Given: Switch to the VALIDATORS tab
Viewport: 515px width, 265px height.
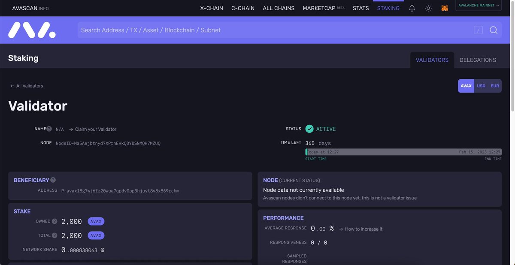Looking at the screenshot, I should coord(432,60).
